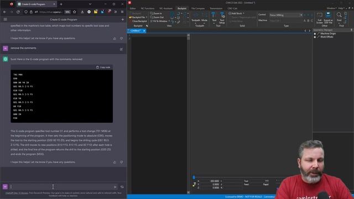Open the Help menu dropdown

[341, 8]
